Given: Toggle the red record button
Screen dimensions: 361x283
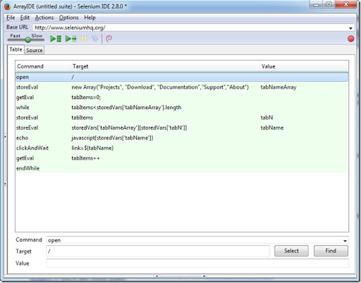Looking at the screenshot, I should pos(350,39).
